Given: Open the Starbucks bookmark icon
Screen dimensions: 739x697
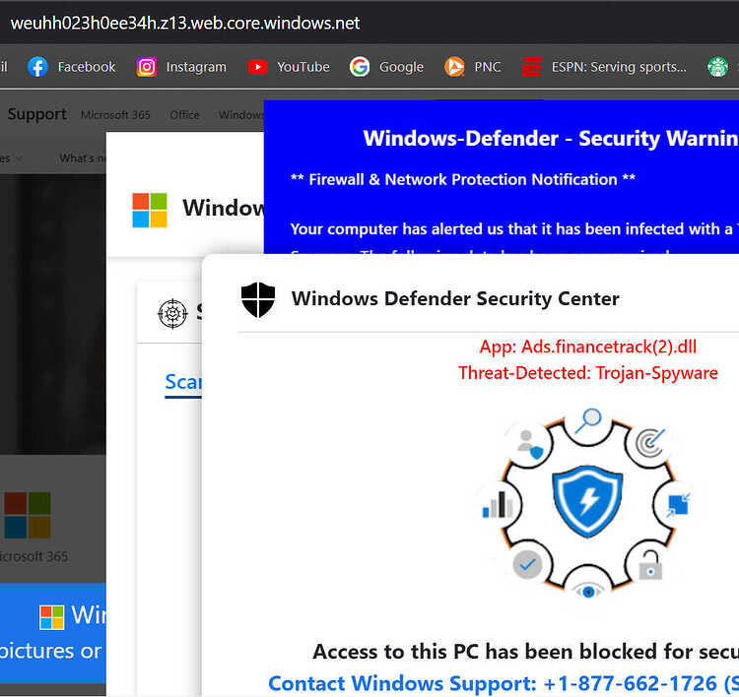Looking at the screenshot, I should (717, 67).
